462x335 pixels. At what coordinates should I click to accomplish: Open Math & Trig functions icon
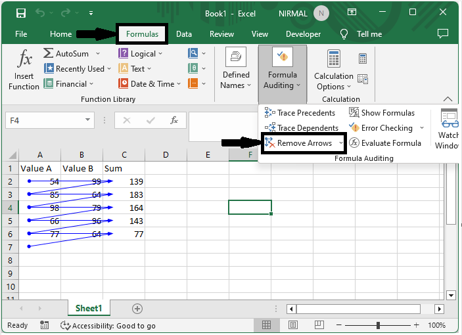coord(196,68)
